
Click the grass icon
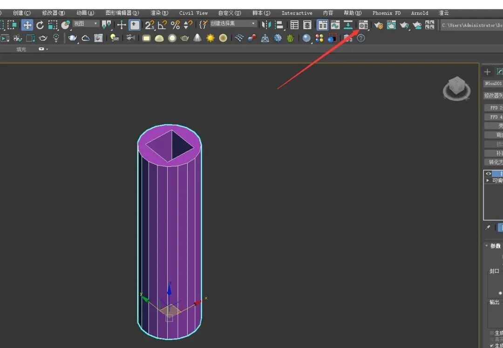[x=291, y=39]
